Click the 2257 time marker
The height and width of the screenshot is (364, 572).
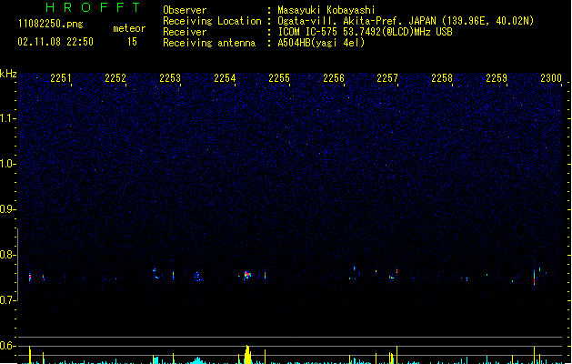click(x=387, y=78)
